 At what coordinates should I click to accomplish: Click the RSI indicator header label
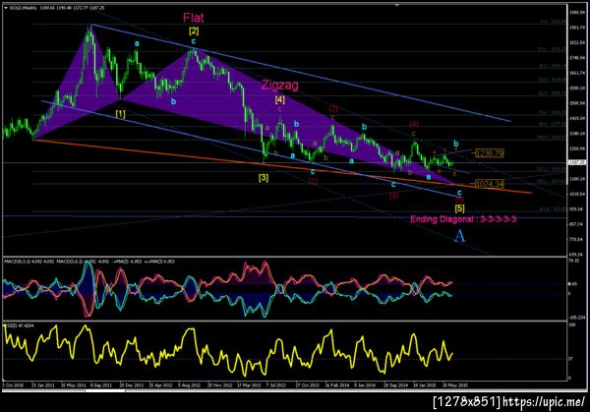19,325
